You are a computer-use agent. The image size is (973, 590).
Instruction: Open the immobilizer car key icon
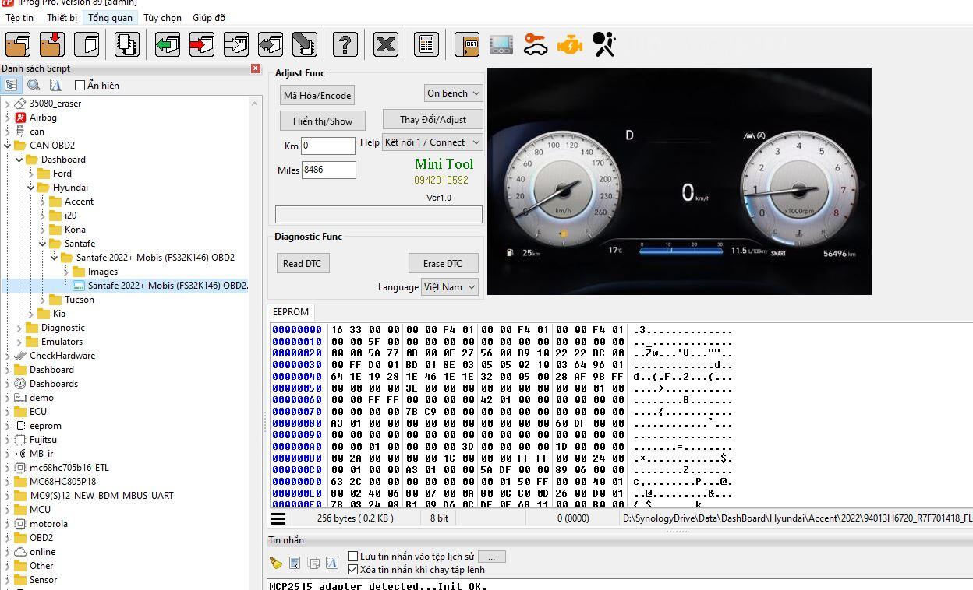click(x=536, y=44)
